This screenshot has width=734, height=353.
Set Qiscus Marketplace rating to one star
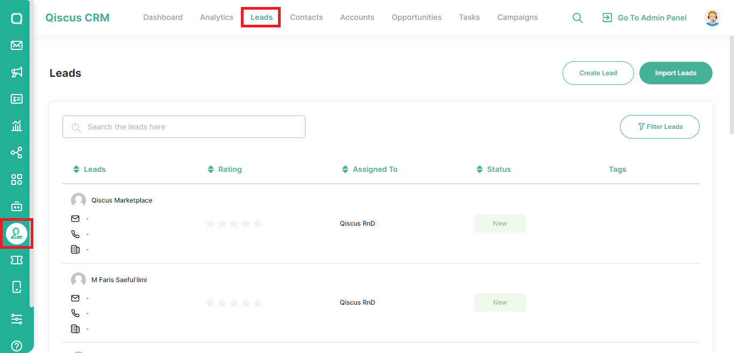tap(210, 224)
